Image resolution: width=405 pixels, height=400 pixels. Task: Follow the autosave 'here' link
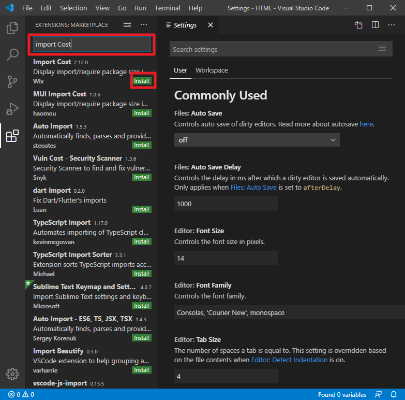click(x=366, y=124)
